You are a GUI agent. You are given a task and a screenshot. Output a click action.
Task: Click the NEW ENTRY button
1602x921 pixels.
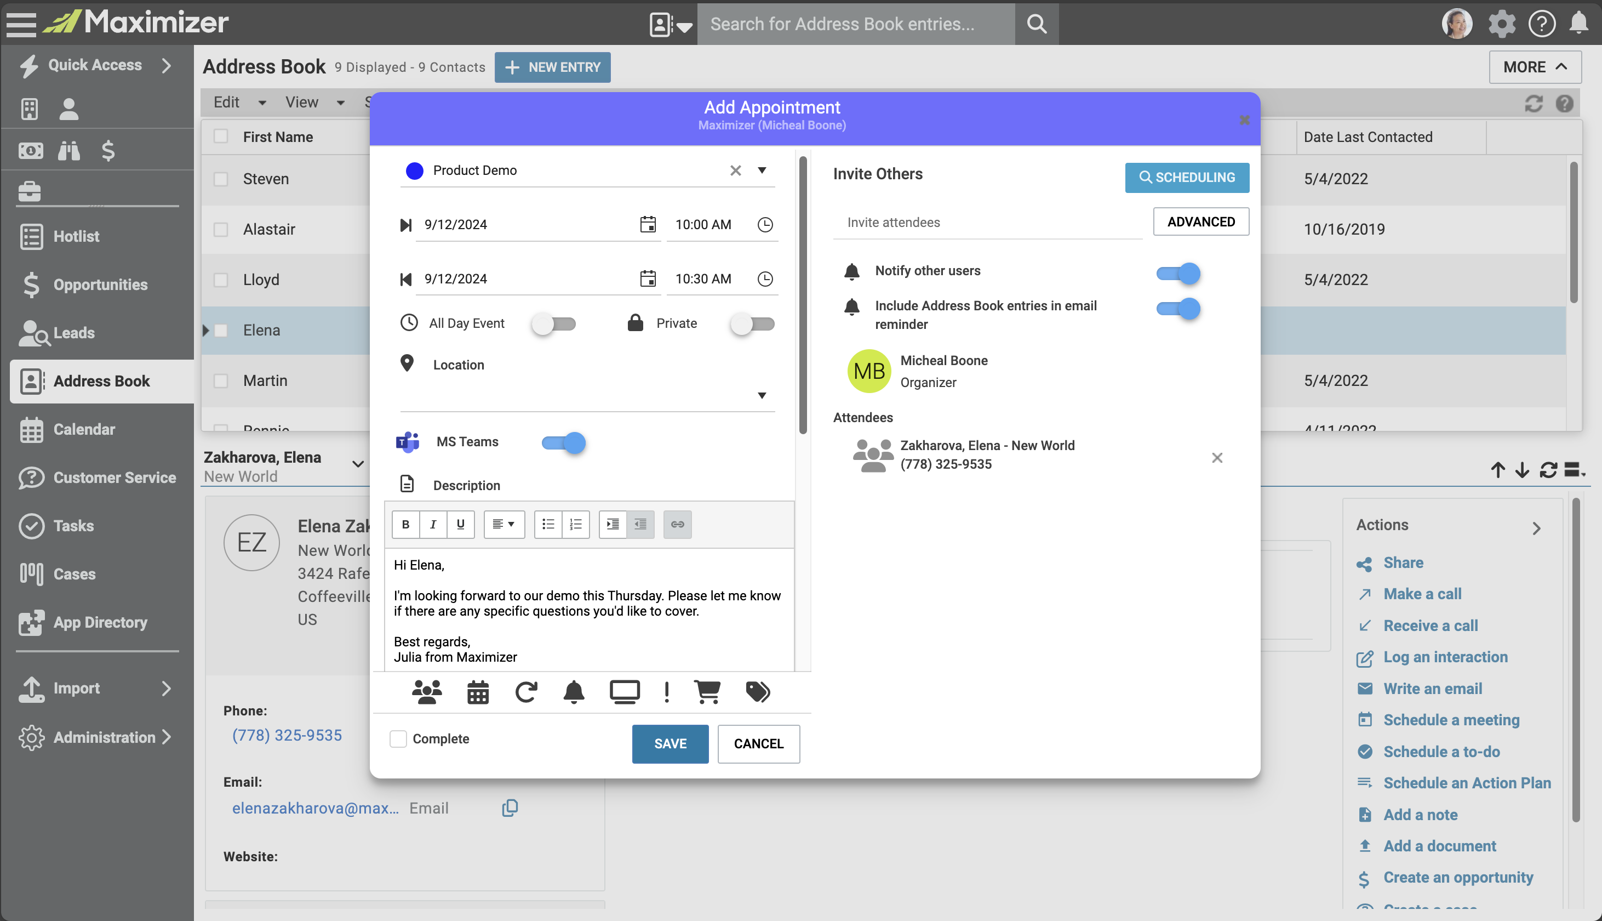click(x=552, y=67)
